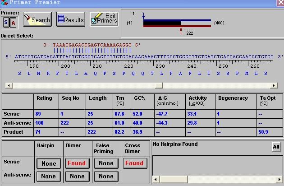The image size is (284, 186).
Task: Click hairpin panel scrollbar right arrow
Action: [x=279, y=180]
